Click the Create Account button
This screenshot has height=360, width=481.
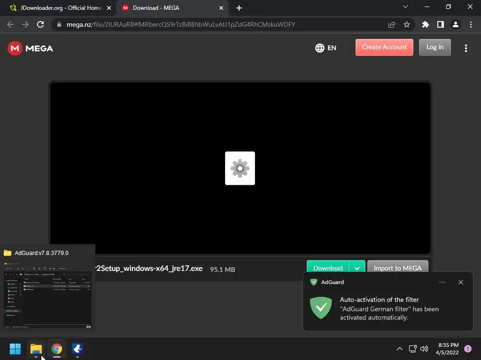(x=384, y=47)
